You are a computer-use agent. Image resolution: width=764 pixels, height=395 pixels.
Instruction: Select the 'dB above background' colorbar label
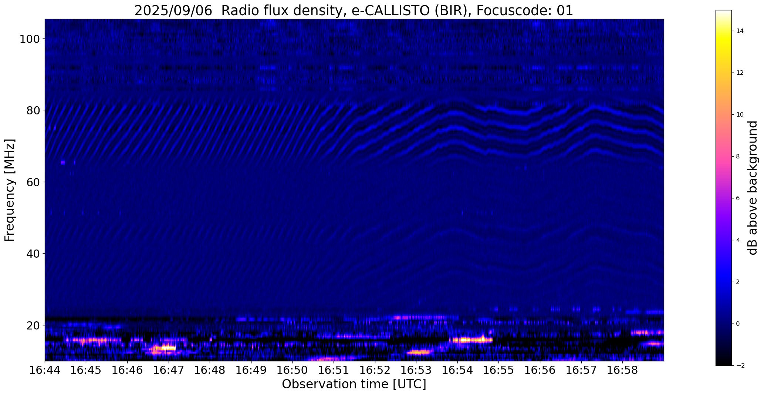pos(753,188)
